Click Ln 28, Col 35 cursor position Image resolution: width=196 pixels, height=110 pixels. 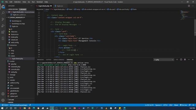click(149, 105)
